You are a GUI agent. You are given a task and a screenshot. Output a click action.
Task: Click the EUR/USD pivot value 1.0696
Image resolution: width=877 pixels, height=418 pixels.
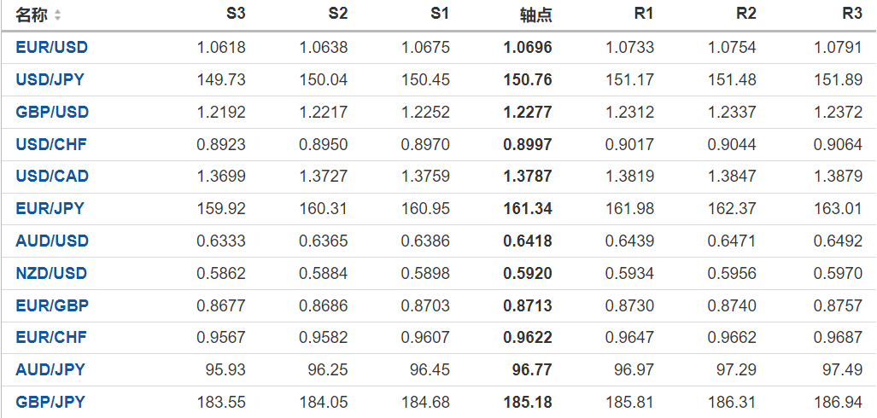coord(528,48)
